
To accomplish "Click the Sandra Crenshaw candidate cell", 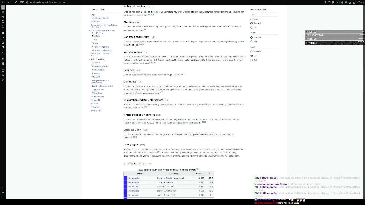I will [175, 186].
